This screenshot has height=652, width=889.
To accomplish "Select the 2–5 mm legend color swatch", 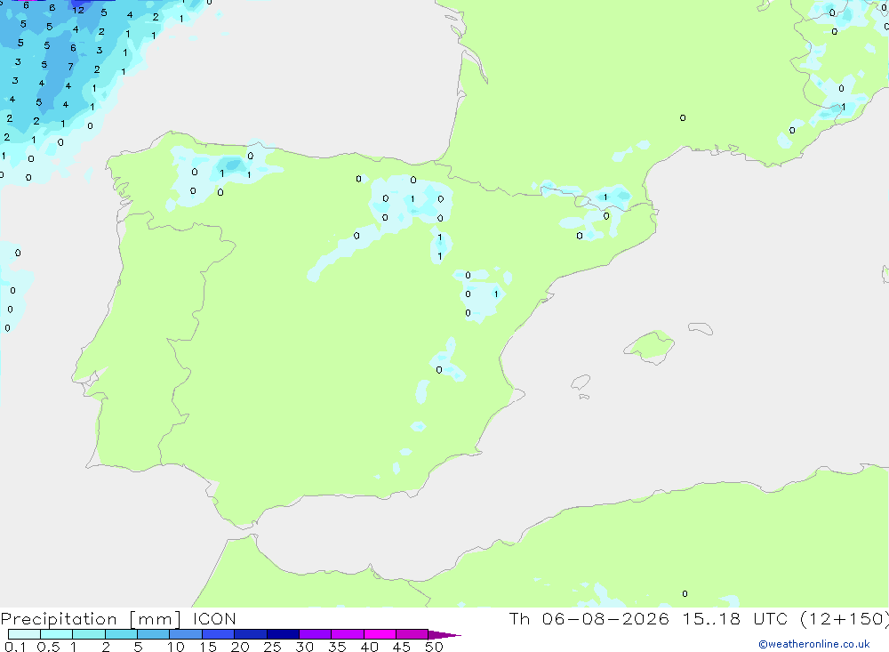I will [x=121, y=634].
